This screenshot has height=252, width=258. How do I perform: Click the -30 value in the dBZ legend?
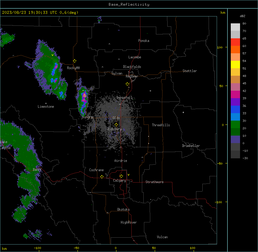coord(245,158)
